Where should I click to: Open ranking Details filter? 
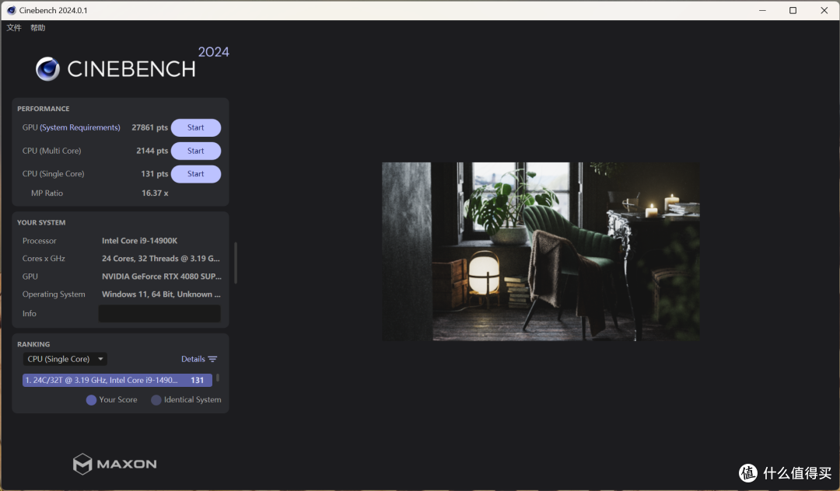[x=199, y=359]
